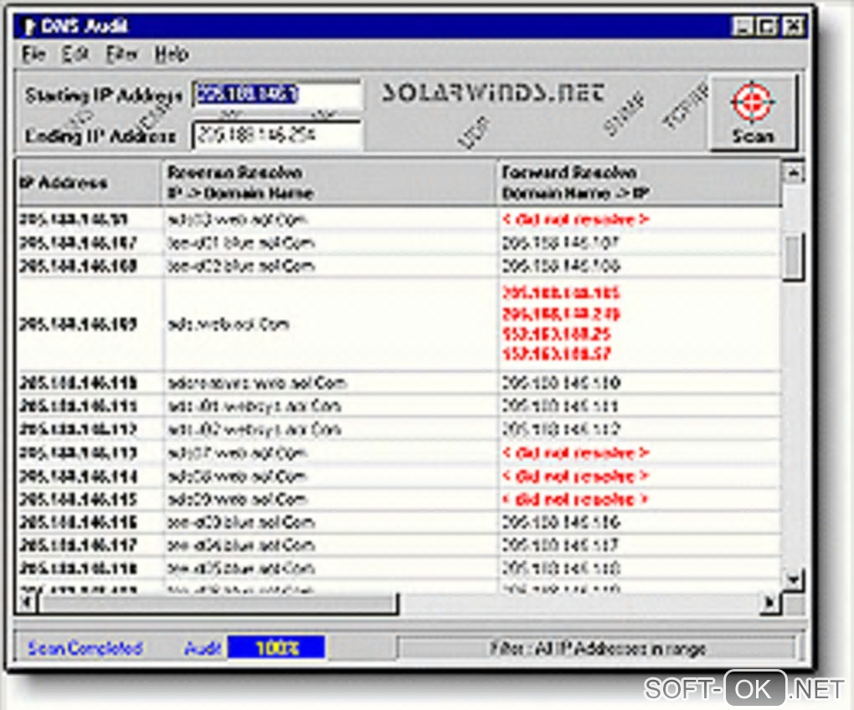Viewport: 854px width, 710px height.
Task: Click the DNS Audit title bar icon
Action: 28,26
